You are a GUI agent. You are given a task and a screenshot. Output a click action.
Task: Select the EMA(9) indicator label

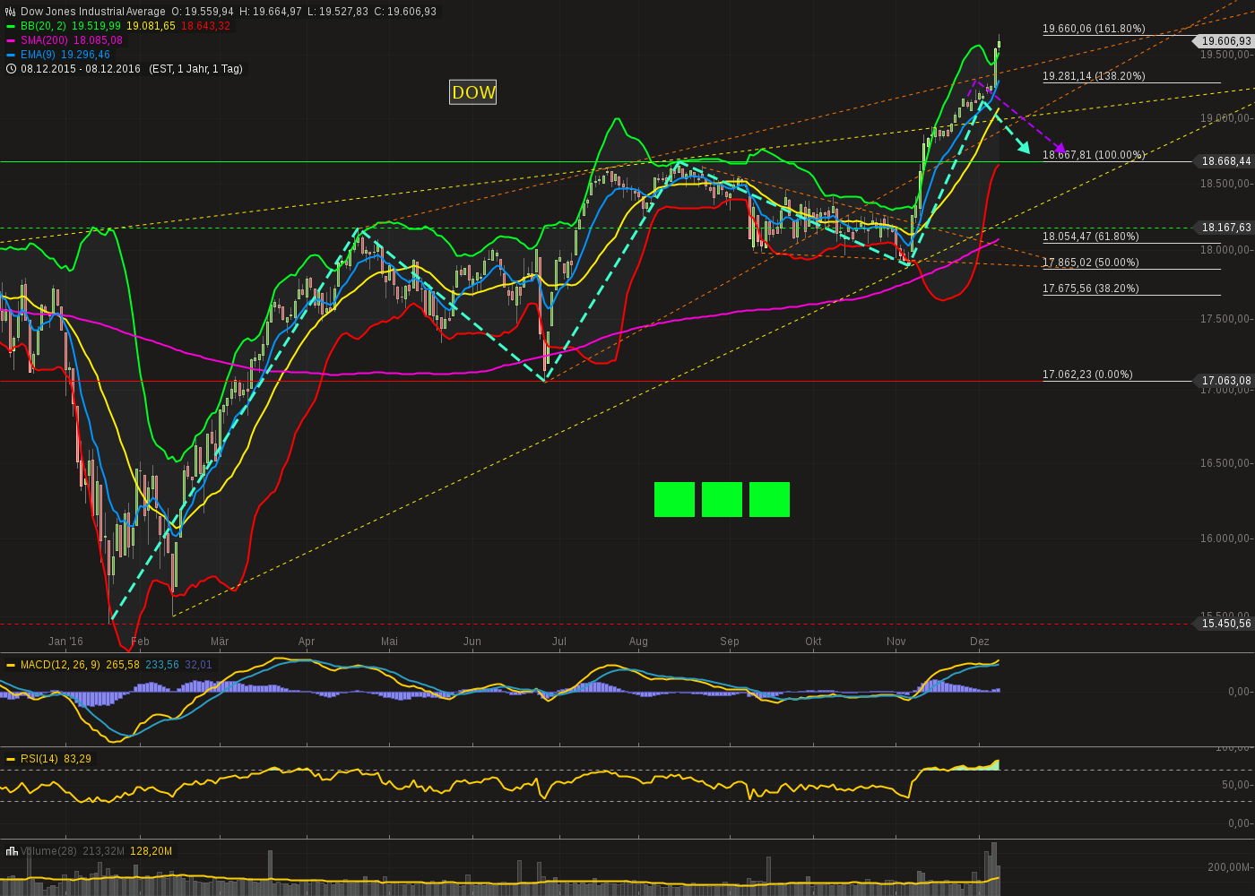[x=39, y=55]
